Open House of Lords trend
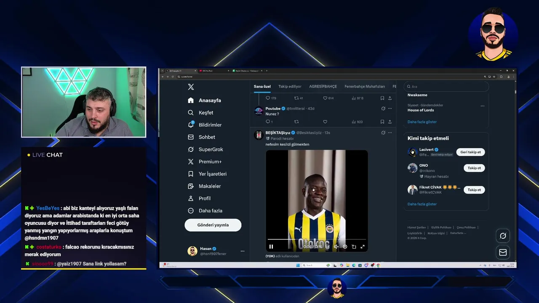This screenshot has width=539, height=303. click(x=421, y=110)
